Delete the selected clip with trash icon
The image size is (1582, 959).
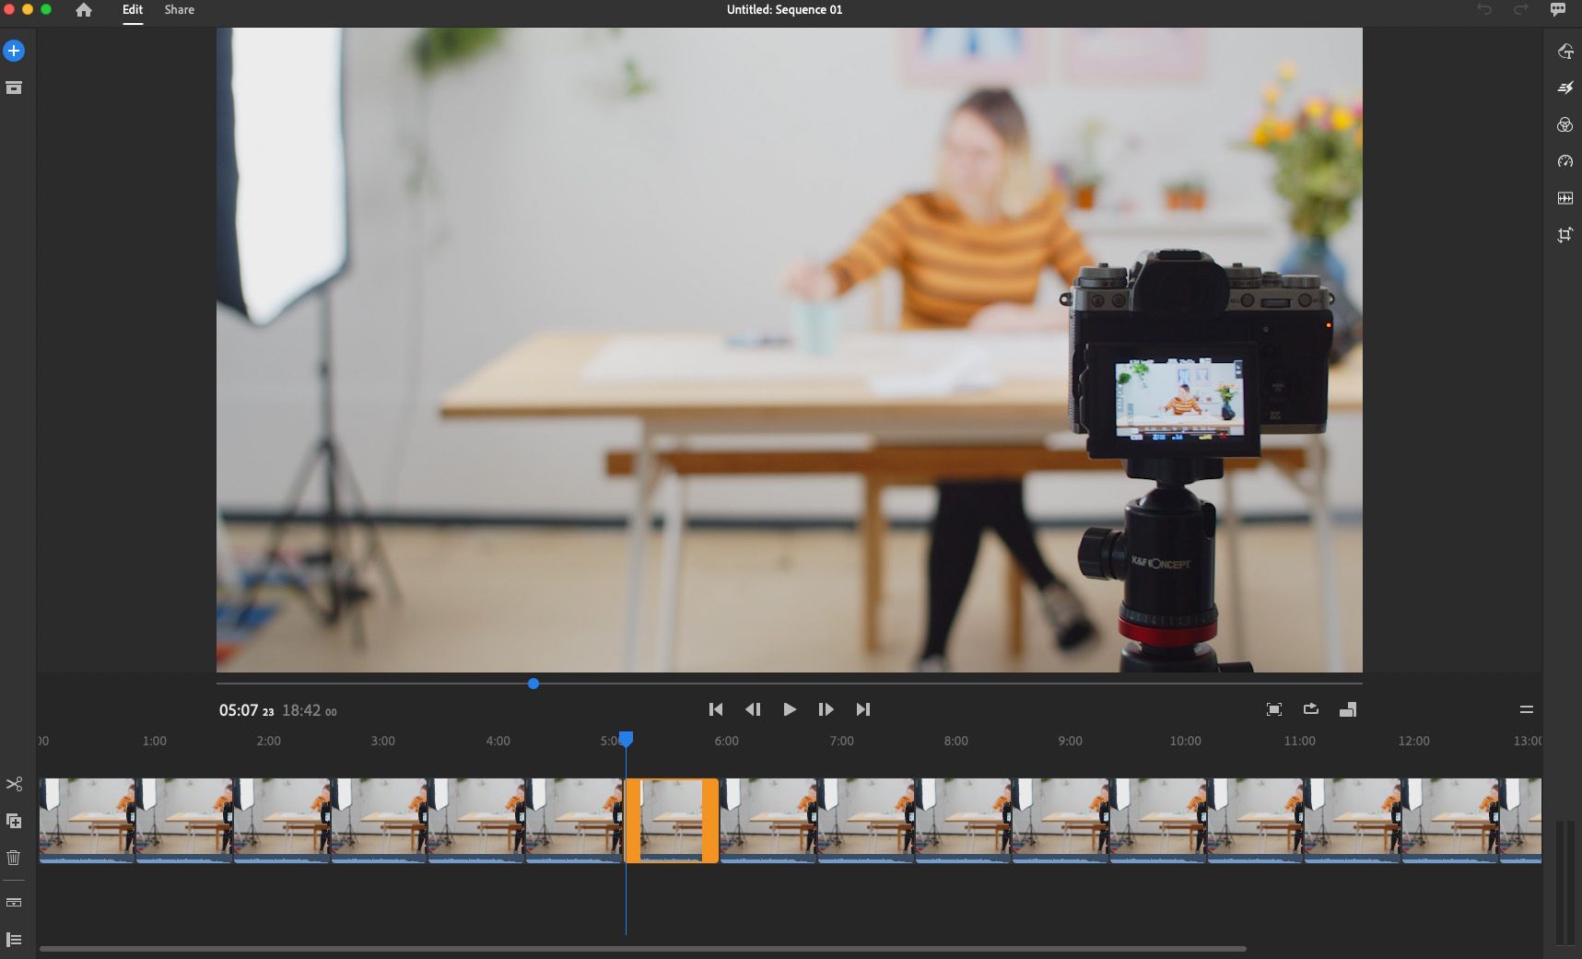click(14, 858)
